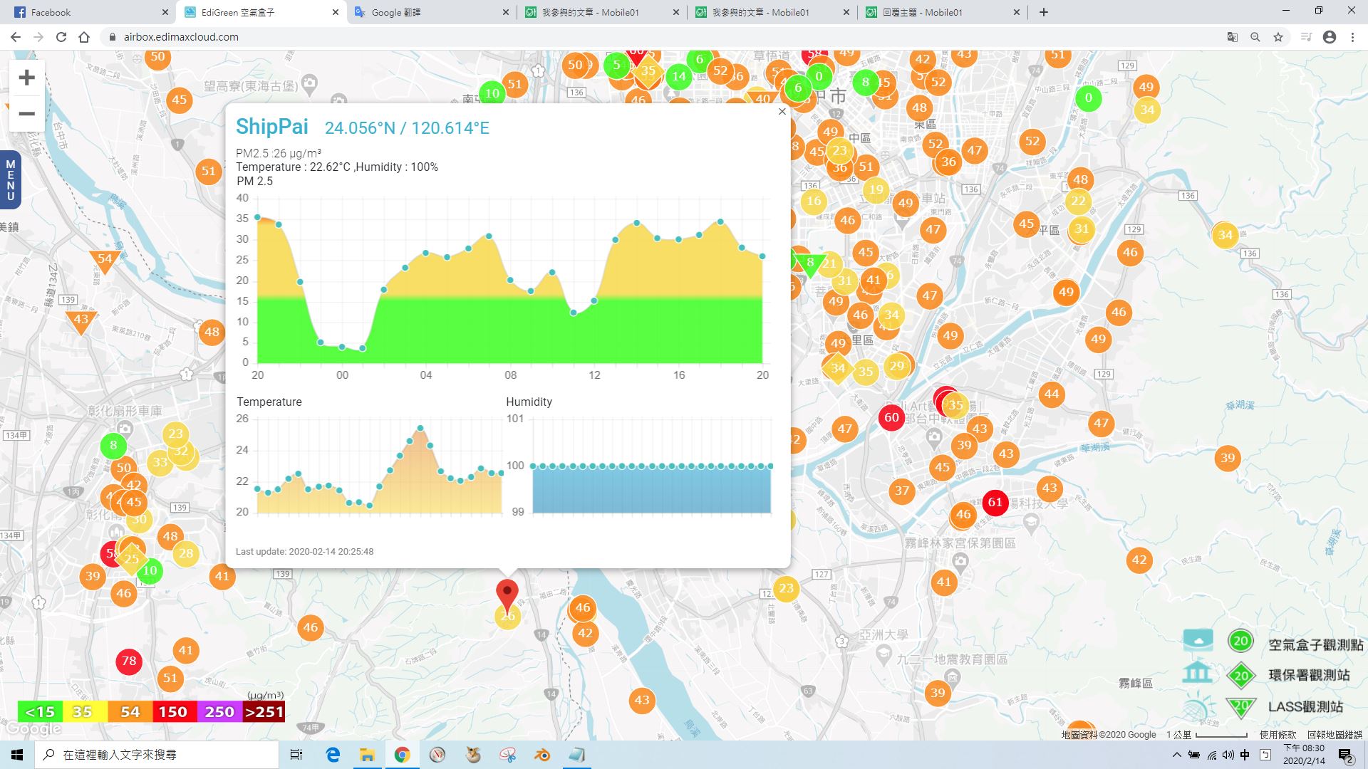Screen dimensions: 1368x769
Task: Open the page zoom magnifier icon
Action: [1255, 37]
